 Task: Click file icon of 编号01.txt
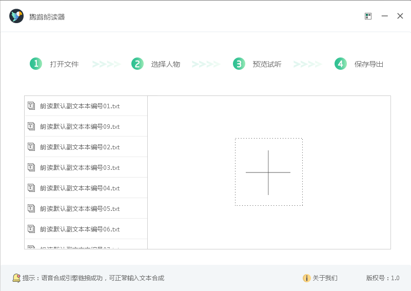[31, 106]
